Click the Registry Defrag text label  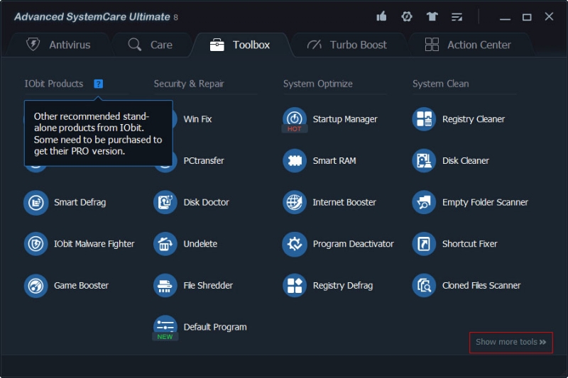coord(343,285)
